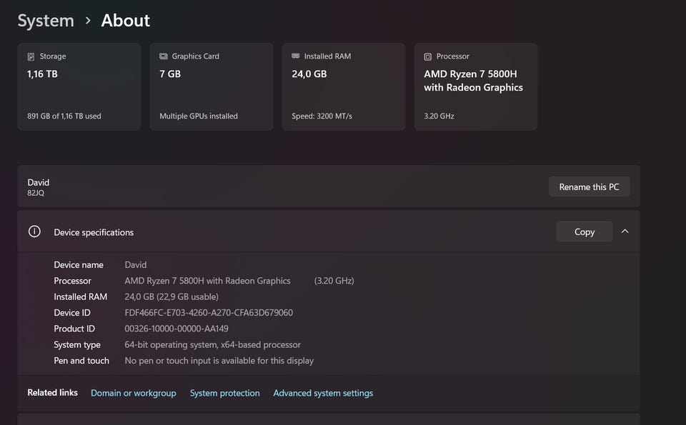
Task: Open Domain or workgroup link
Action: pos(133,393)
